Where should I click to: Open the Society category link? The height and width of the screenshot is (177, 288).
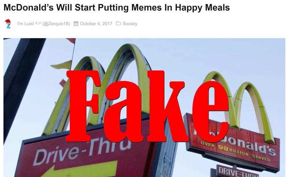130,24
